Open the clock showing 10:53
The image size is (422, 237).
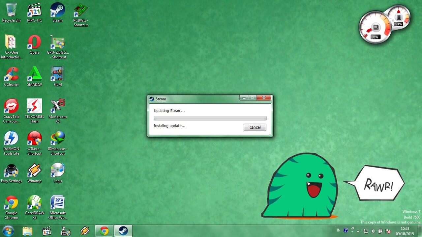(405, 231)
